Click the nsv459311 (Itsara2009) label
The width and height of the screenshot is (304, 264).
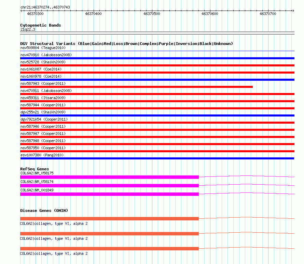coord(43,98)
